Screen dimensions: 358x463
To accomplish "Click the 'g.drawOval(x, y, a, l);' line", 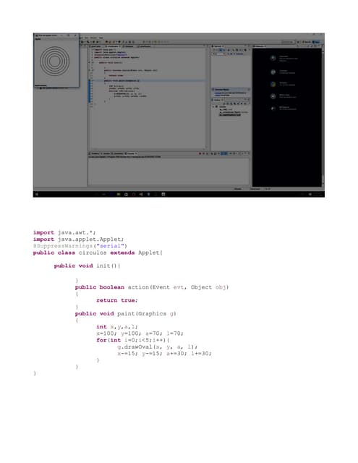I will pyautogui.click(x=158, y=347).
